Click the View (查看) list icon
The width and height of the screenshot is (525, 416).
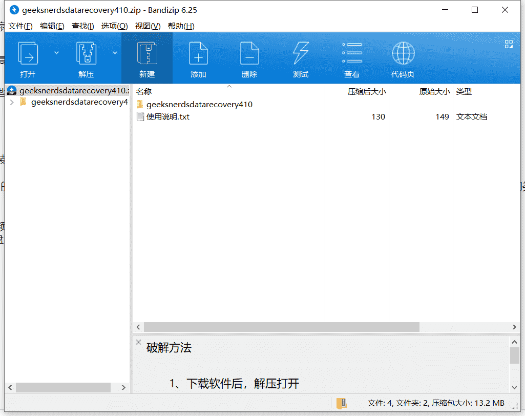click(352, 53)
